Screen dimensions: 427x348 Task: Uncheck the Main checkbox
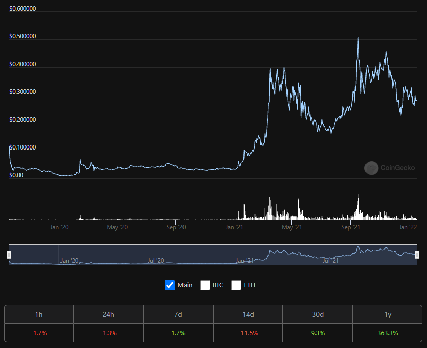tap(170, 285)
